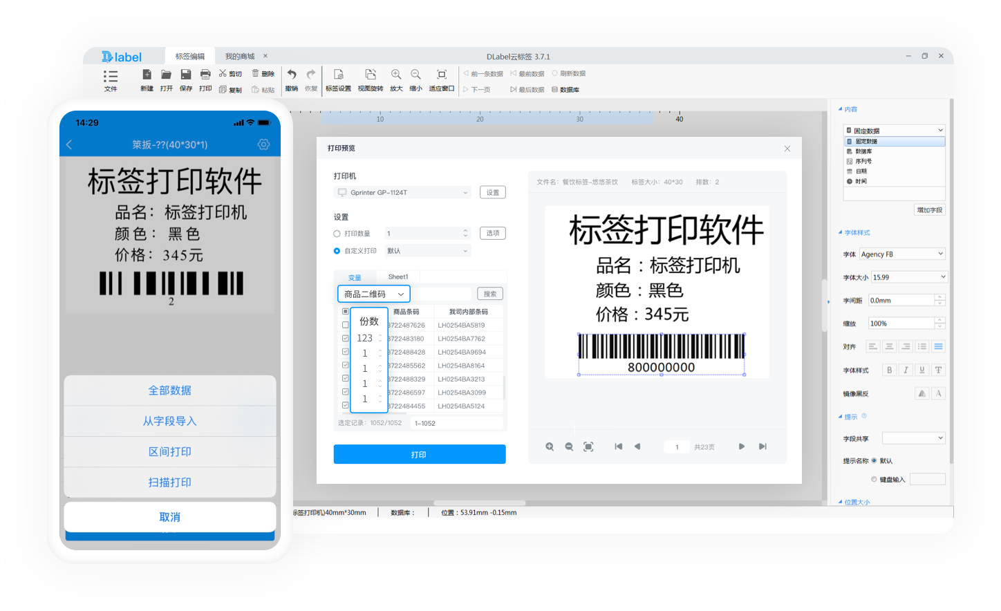Click the italic font style button

pyautogui.click(x=906, y=370)
